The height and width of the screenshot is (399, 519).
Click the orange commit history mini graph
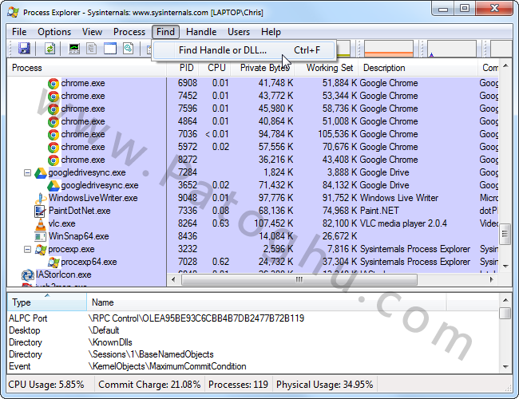pos(389,49)
